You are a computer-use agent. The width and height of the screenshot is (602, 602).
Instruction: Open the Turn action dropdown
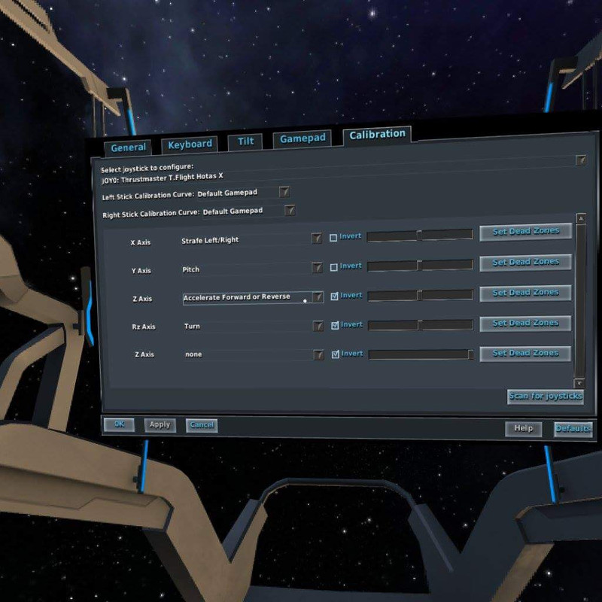pyautogui.click(x=318, y=326)
